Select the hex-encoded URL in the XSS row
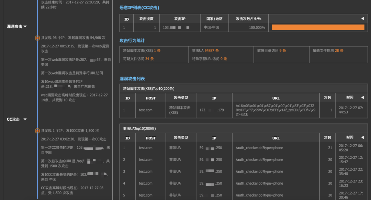This screenshot has width=371, height=200. (276, 110)
